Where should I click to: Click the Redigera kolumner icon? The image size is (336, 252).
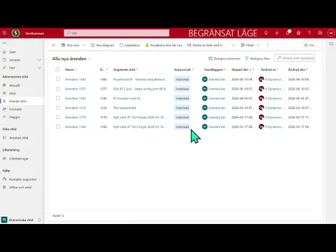tap(211, 59)
